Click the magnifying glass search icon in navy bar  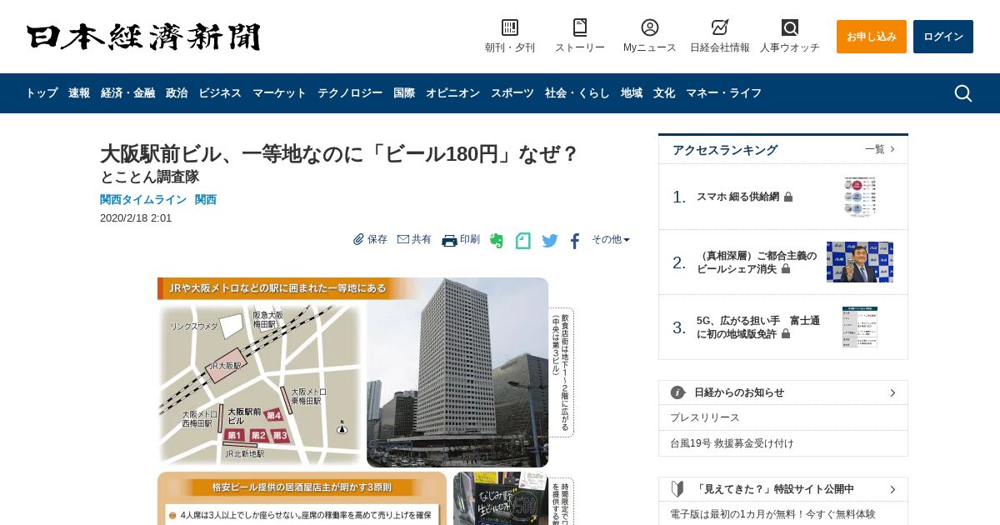pos(963,93)
